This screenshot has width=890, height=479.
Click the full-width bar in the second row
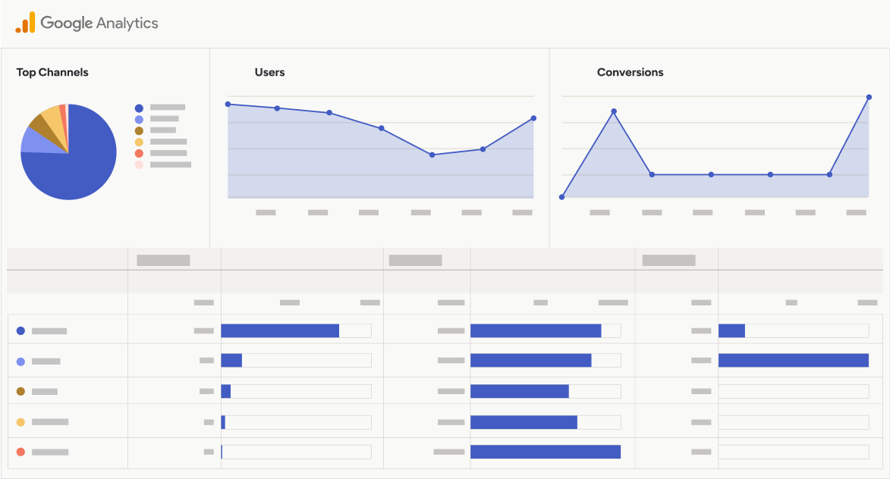pyautogui.click(x=793, y=360)
